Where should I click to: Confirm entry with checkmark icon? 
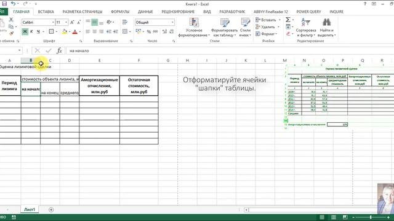click(48, 50)
